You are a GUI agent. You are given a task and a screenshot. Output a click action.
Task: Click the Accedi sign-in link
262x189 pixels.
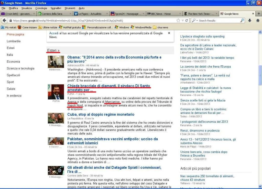54,33
